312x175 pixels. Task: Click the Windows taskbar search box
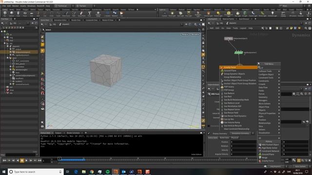pyautogui.click(x=36, y=172)
